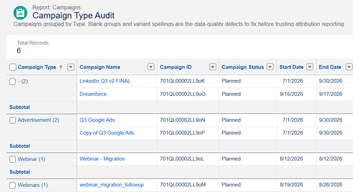The height and width of the screenshot is (192, 353).
Task: Check the blank type group checkbox
Action: (12, 81)
